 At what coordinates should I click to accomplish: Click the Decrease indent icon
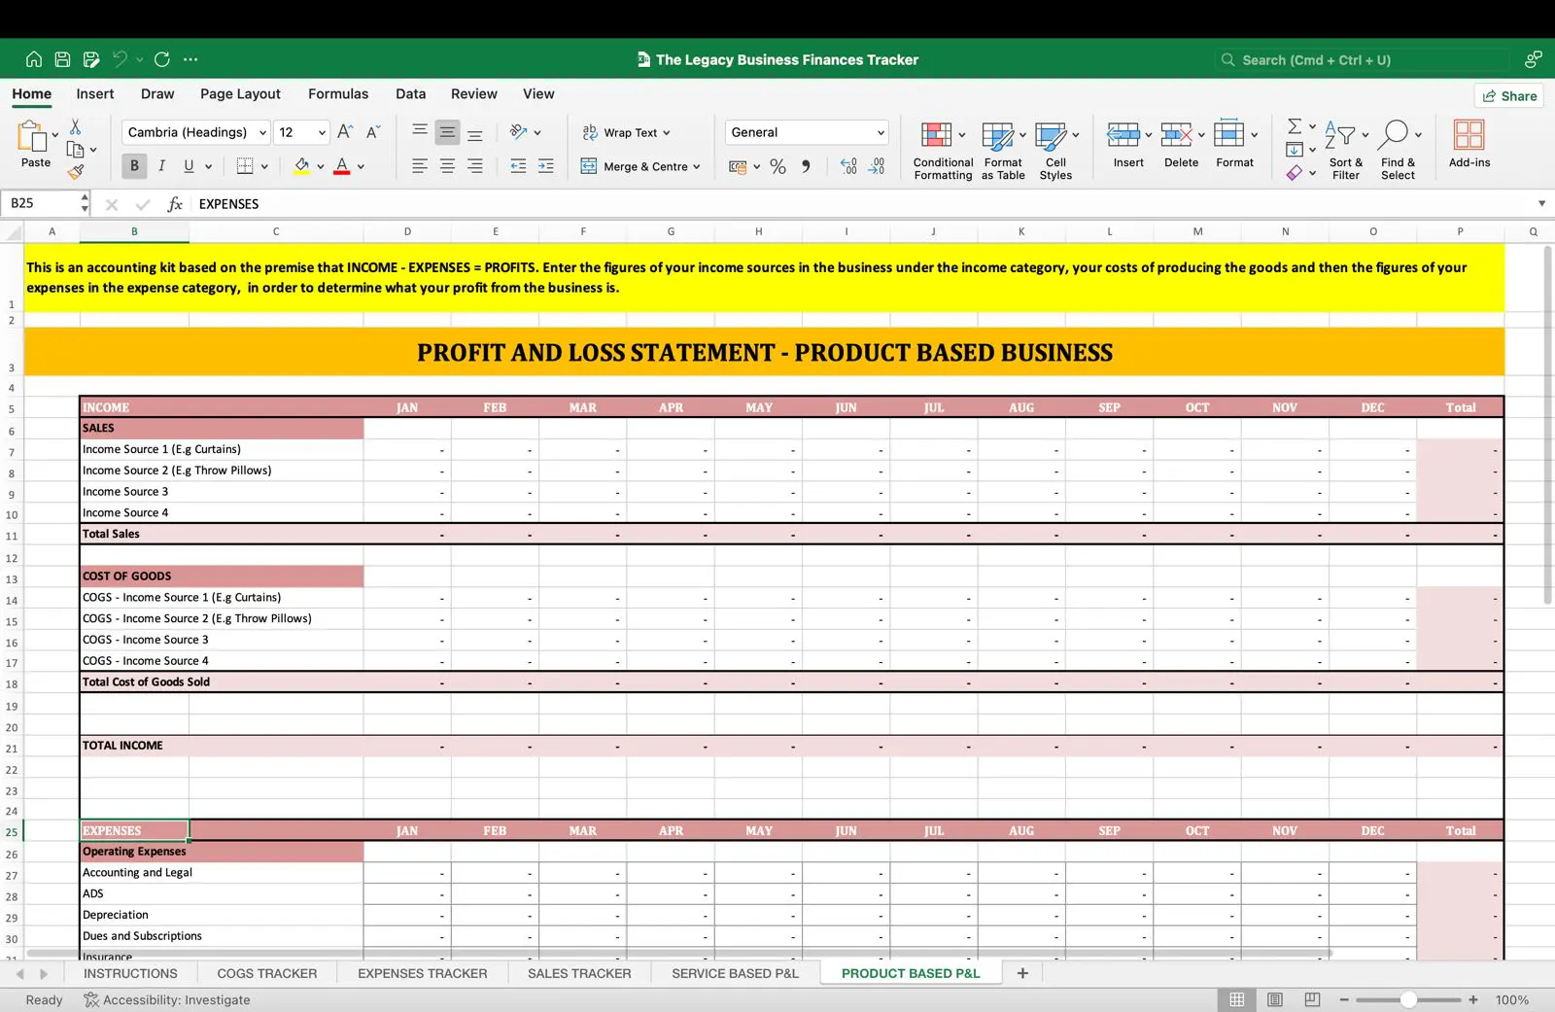[518, 166]
